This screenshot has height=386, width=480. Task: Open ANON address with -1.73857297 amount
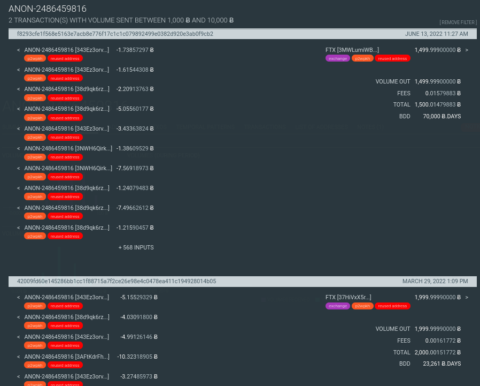pyautogui.click(x=66, y=50)
